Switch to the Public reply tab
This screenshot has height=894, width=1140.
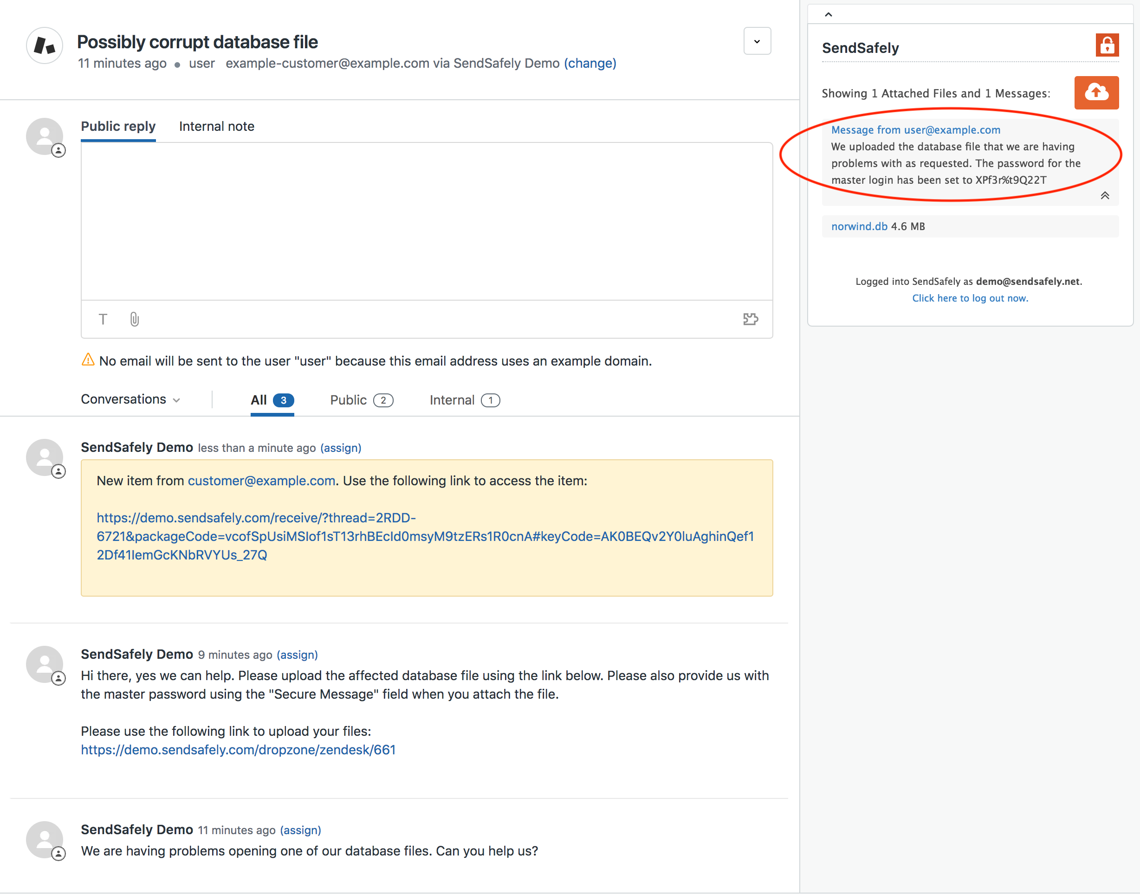tap(118, 126)
